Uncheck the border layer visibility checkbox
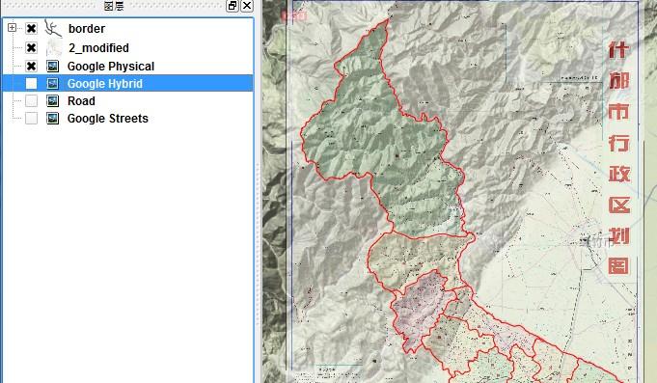657x383 pixels. pos(31,29)
